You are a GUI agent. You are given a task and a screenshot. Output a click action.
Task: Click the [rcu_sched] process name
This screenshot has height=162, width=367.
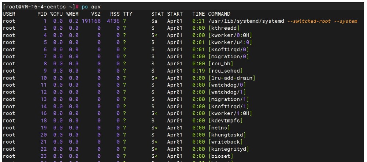(x=226, y=71)
